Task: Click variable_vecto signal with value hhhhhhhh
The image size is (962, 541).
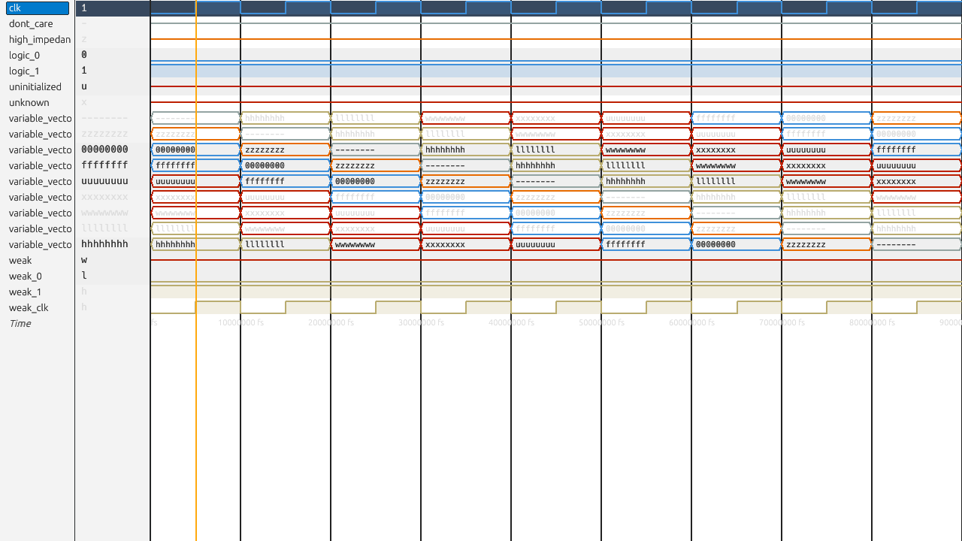Action: [40, 245]
